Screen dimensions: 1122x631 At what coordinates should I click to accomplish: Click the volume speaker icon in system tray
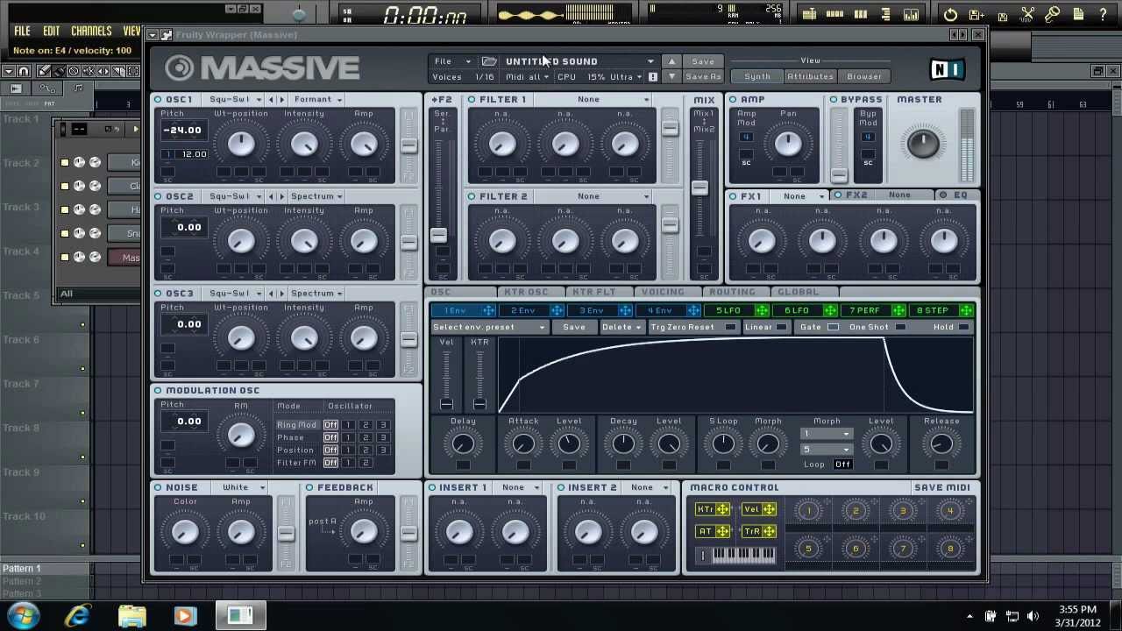[x=1033, y=616]
